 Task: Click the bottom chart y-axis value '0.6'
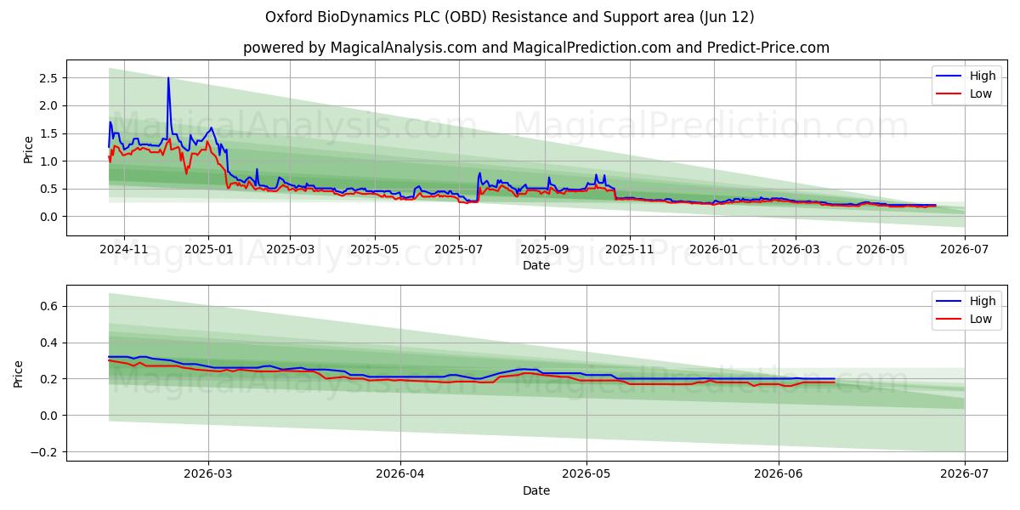pos(48,306)
